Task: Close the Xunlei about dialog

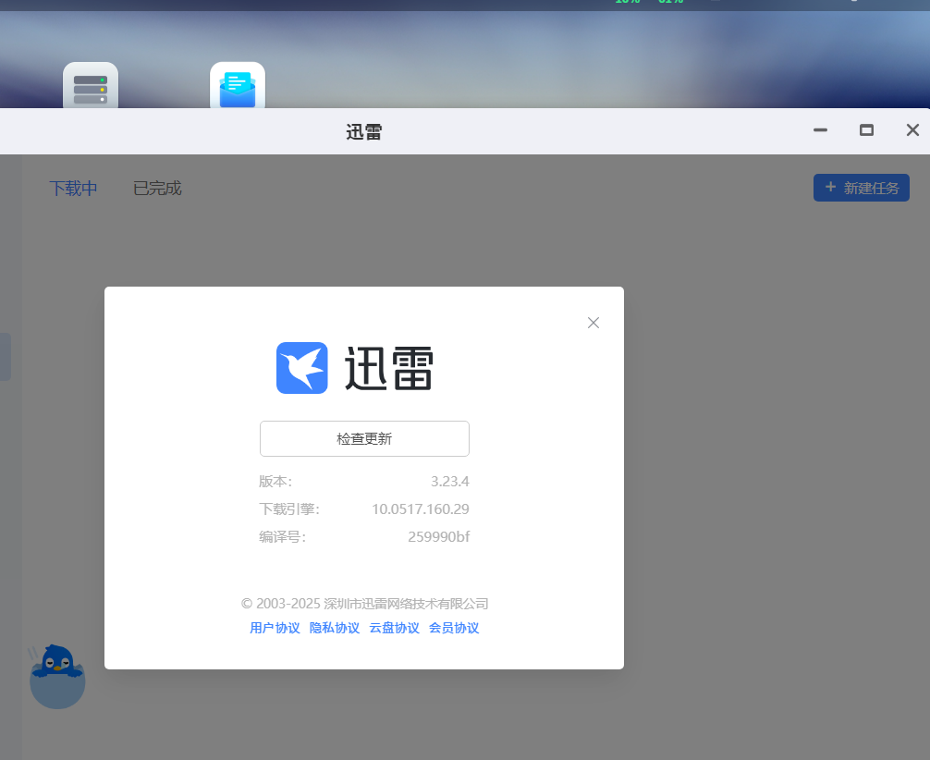Action: coord(593,323)
